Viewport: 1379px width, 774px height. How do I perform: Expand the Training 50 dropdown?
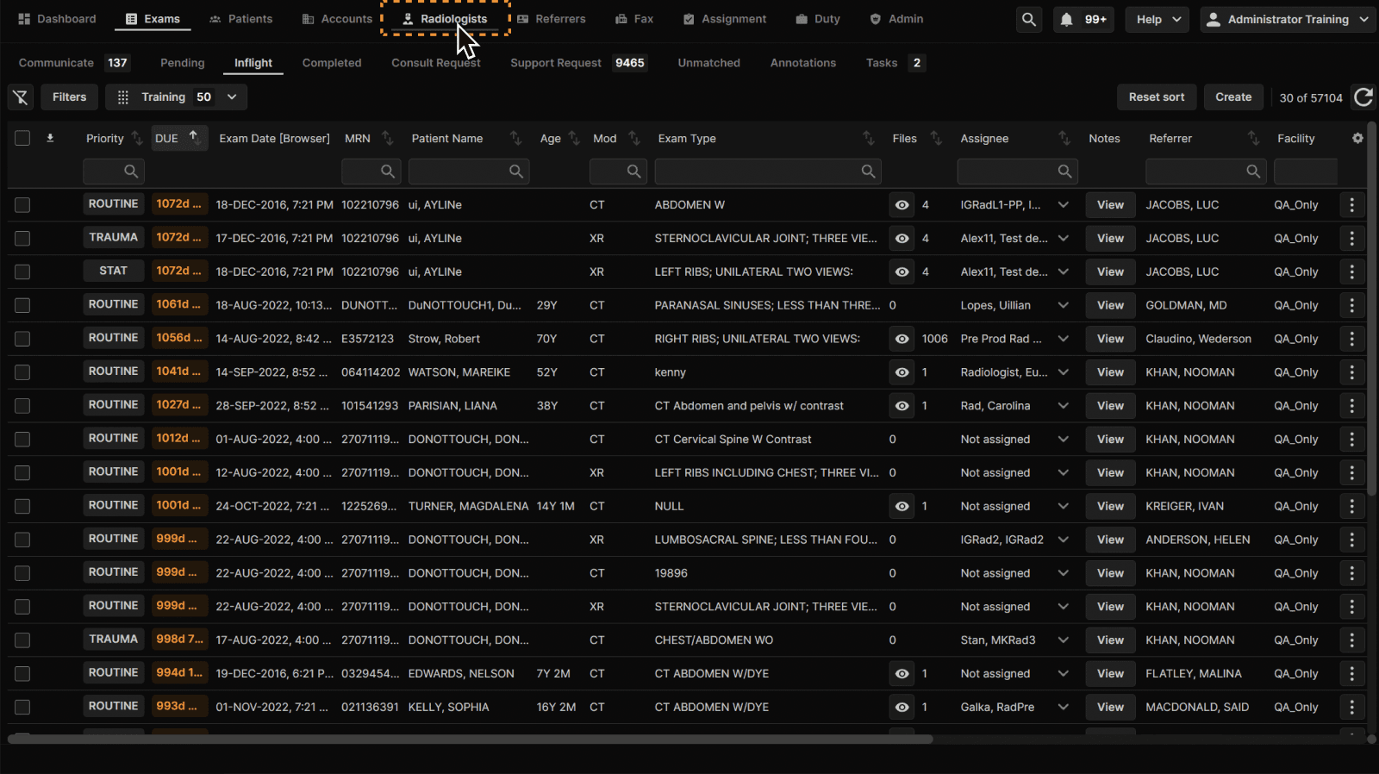pyautogui.click(x=176, y=97)
